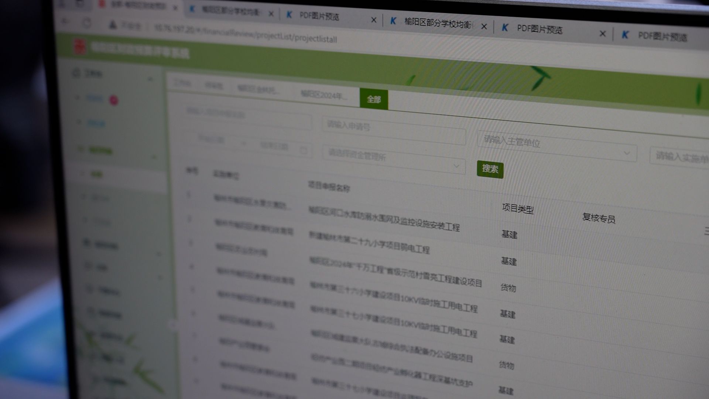
Task: Reload the page with the refresh icon
Action: (87, 23)
